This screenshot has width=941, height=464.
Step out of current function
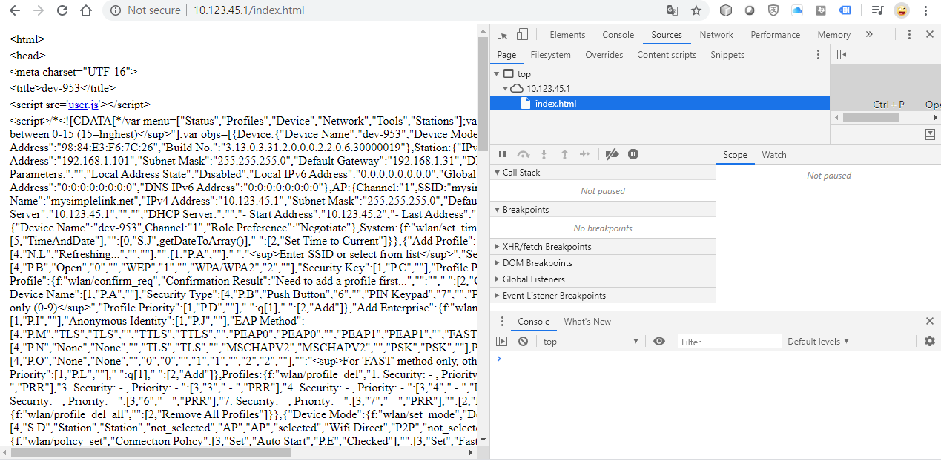(564, 154)
